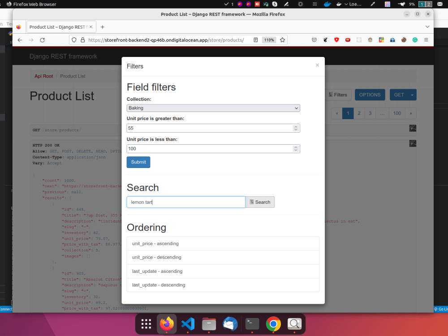Image resolution: width=448 pixels, height=336 pixels.
Task: Toggle reader view icon in address bar
Action: click(256, 40)
